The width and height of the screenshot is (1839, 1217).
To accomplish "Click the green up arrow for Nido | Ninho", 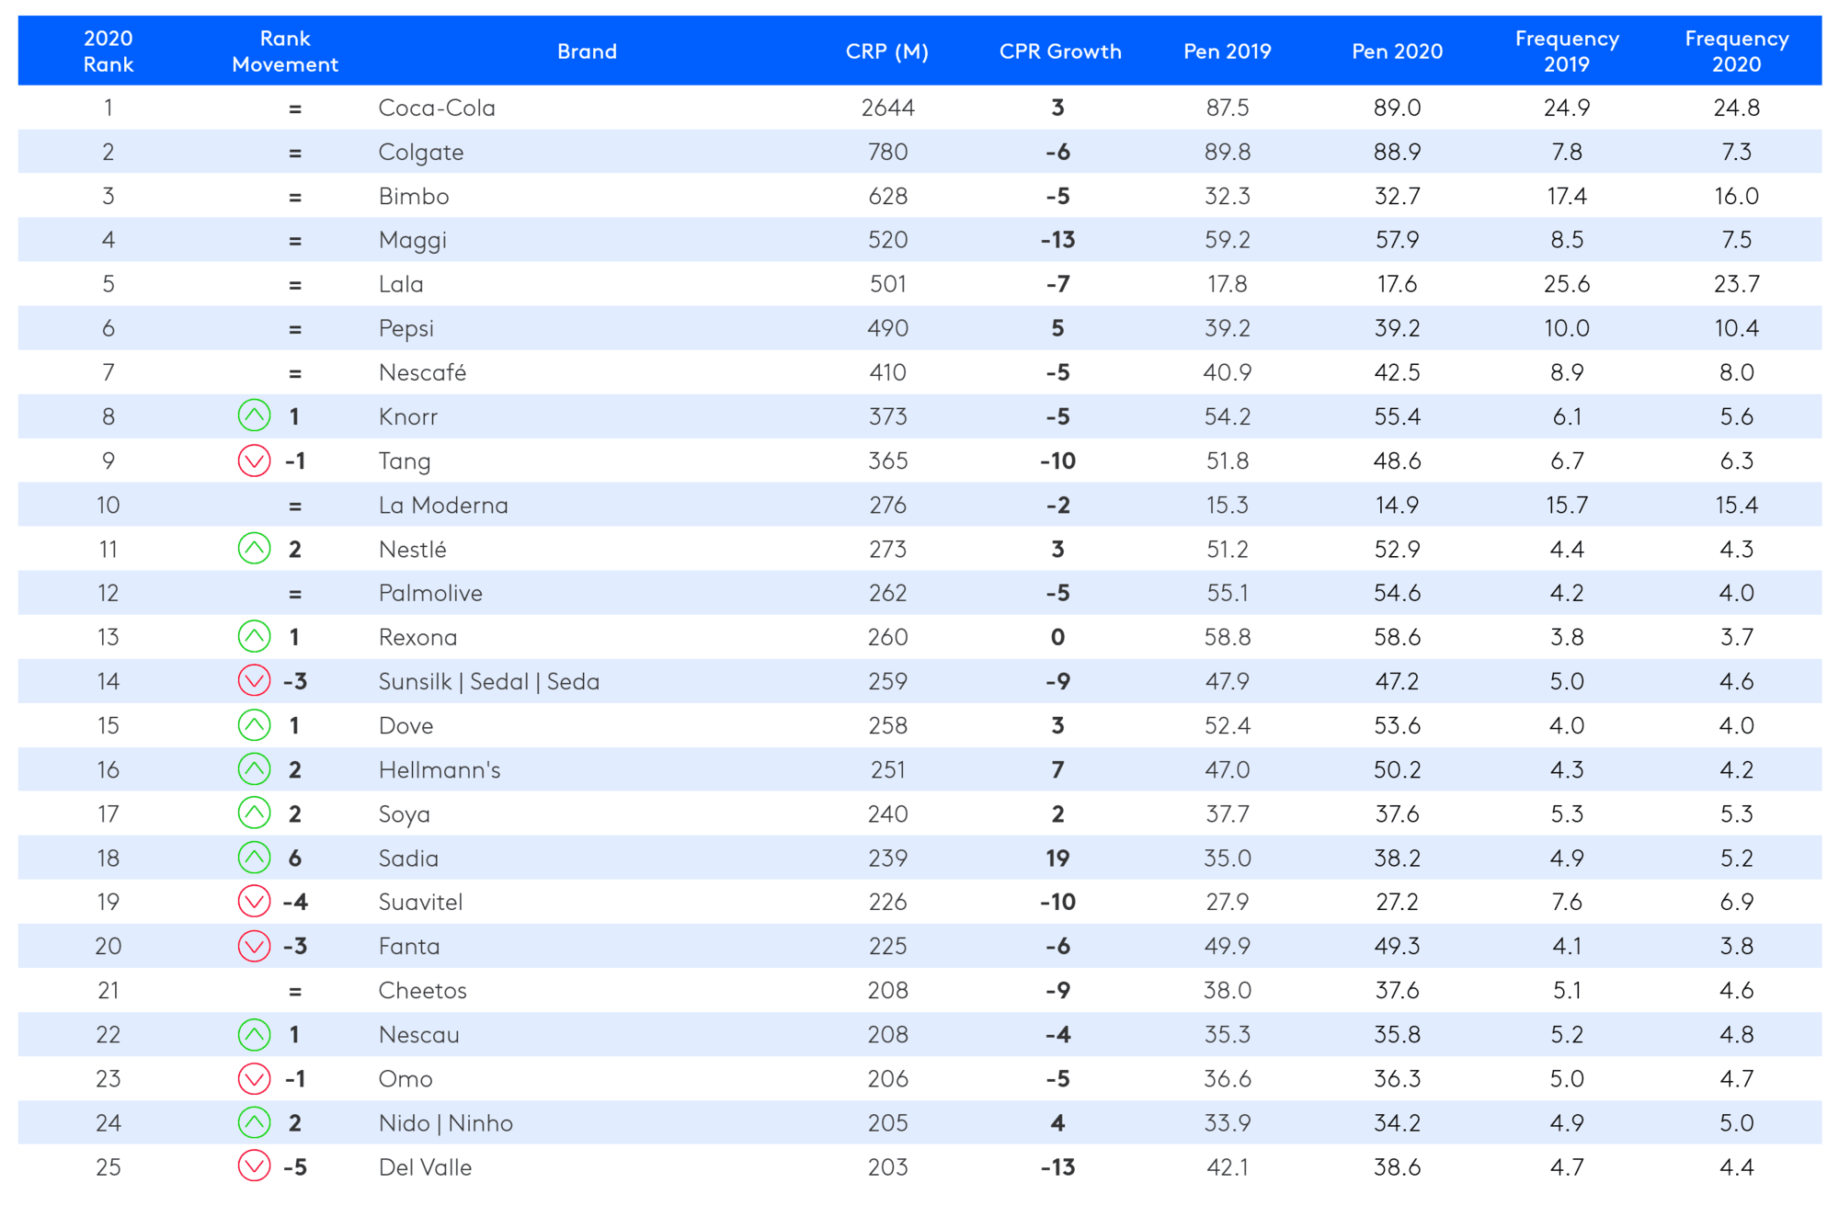I will pyautogui.click(x=255, y=1122).
